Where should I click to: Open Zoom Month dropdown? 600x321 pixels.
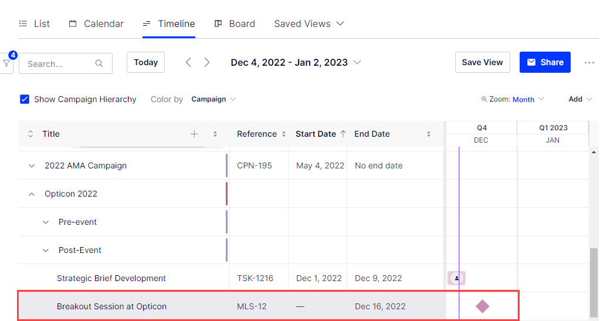(528, 99)
